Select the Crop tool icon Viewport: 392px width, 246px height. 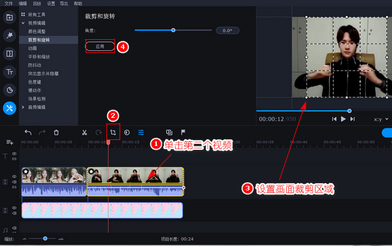tap(113, 132)
